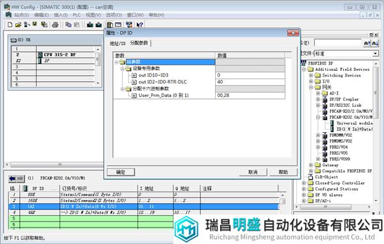Click the New document toolbar icon
Image resolution: width=384 pixels, height=244 pixels.
pyautogui.click(x=10, y=24)
